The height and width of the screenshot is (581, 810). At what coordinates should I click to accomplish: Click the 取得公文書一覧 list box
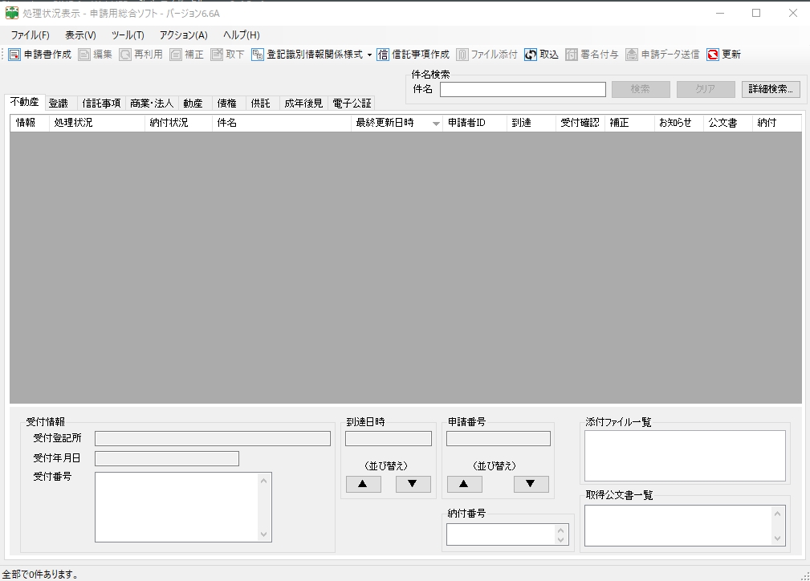(685, 525)
